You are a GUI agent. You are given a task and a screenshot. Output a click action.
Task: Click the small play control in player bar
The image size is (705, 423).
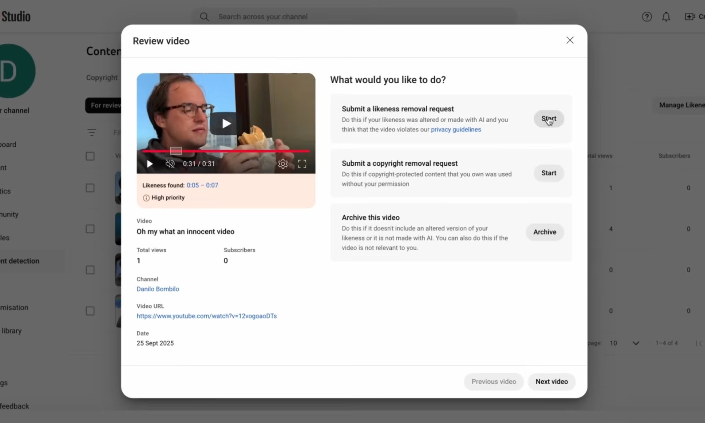pyautogui.click(x=150, y=164)
